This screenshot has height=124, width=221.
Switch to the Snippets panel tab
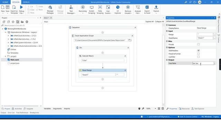coord(28,109)
